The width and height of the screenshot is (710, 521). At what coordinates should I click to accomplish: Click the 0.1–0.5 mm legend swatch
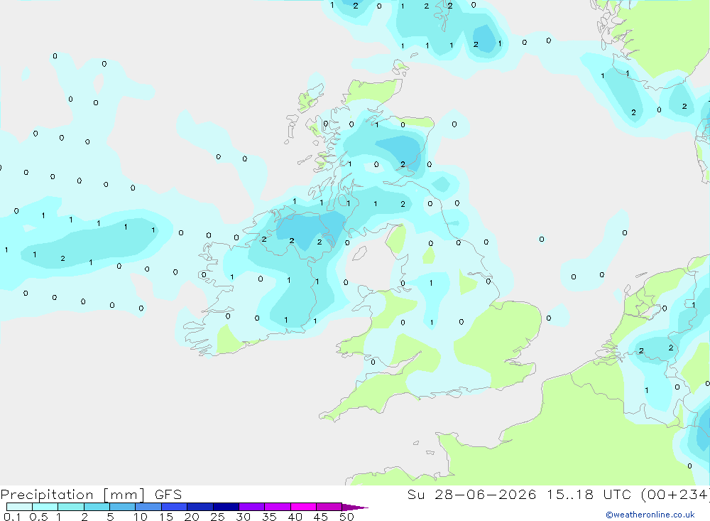[19, 507]
